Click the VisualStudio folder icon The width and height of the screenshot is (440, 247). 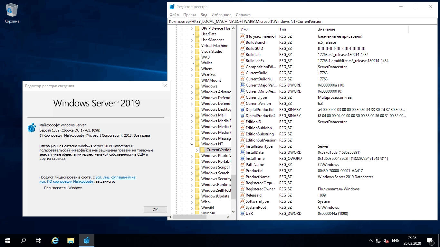point(197,51)
